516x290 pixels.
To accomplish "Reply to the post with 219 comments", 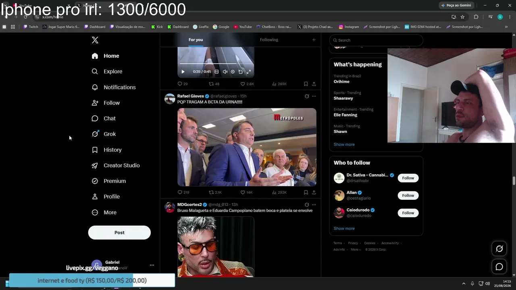I will click(183, 193).
